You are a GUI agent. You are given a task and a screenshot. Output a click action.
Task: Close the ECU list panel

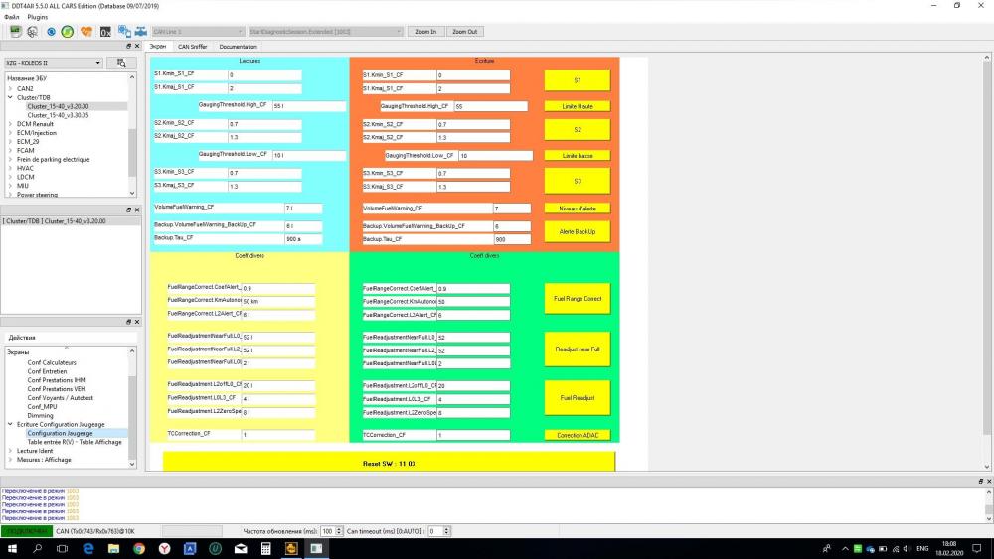click(137, 47)
